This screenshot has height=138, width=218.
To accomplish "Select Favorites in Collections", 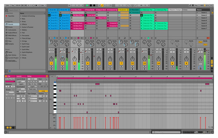I will click(x=11, y=16).
